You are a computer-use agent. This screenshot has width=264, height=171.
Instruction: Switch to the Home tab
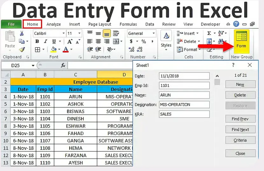coord(32,24)
